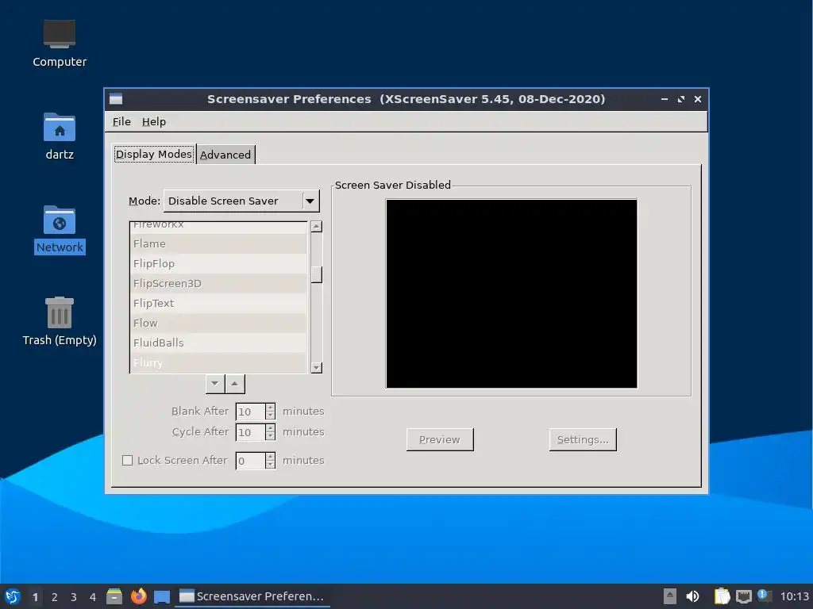Screen dimensions: 813x609
Task: Switch to the Display Modes tab
Action: (x=154, y=155)
